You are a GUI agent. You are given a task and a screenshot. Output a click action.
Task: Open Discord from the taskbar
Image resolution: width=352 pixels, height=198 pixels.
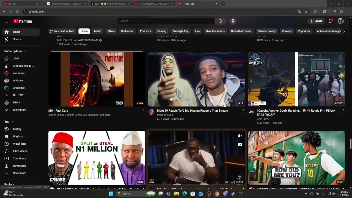225,194
